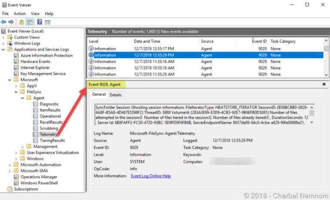Expand the AppV folder
The image size is (330, 200).
click(x=16, y=86)
